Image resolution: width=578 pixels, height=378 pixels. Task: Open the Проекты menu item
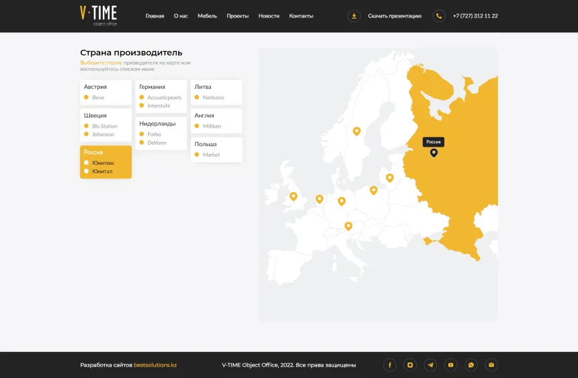[238, 16]
